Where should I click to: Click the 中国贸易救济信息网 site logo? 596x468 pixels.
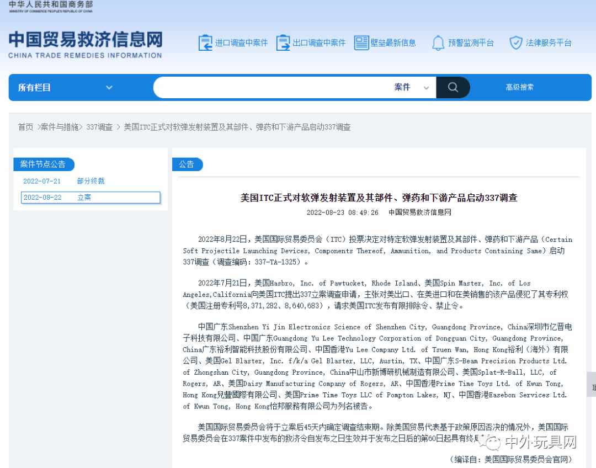click(x=86, y=44)
